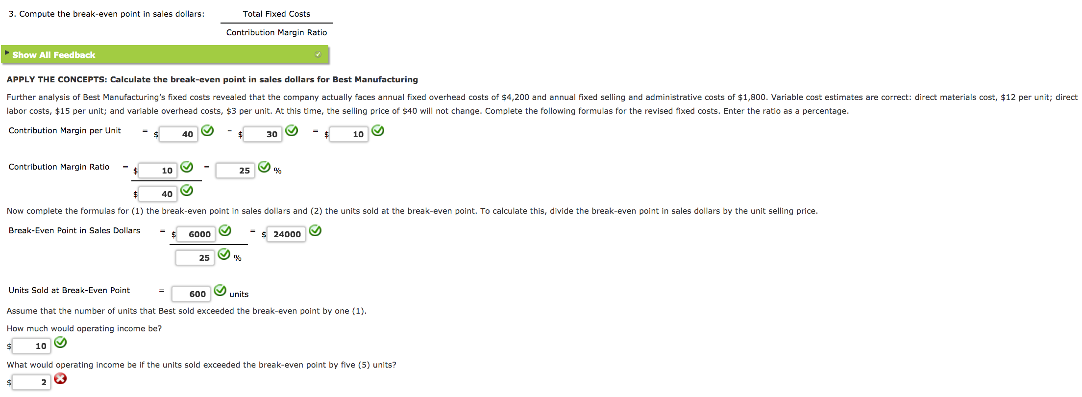Open the Show All Feedback panel
Image resolution: width=1082 pixels, height=397 pixels.
(53, 54)
